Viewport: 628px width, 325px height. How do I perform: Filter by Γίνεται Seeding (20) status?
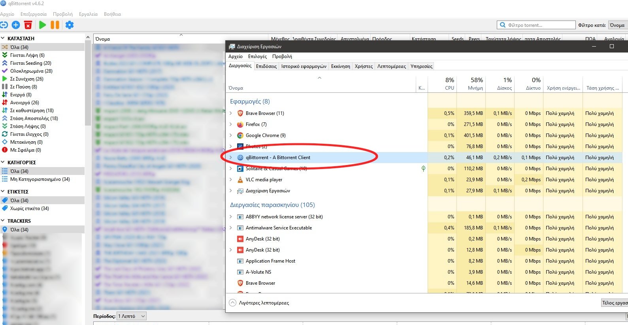point(31,63)
